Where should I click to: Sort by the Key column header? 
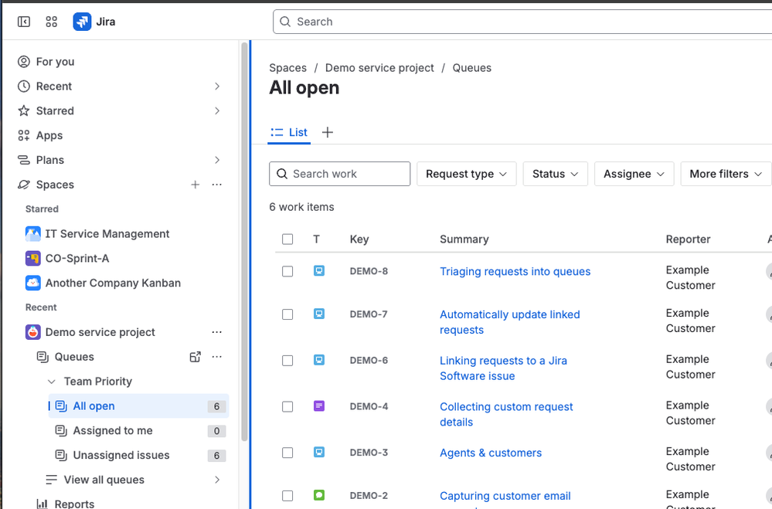[359, 239]
